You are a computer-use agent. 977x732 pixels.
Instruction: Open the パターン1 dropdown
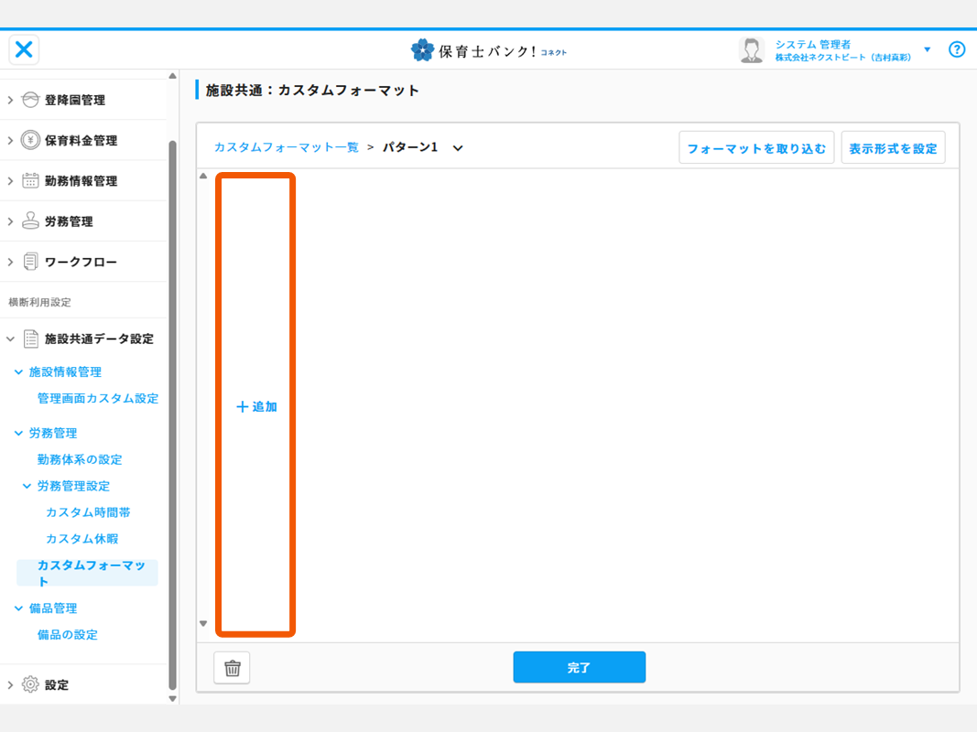458,147
